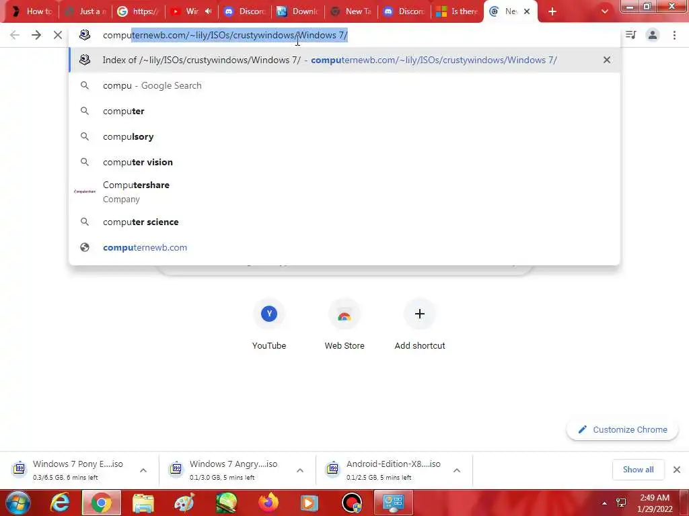Open Windows 7 Angry download item
Image resolution: width=689 pixels, height=516 pixels.
click(x=227, y=470)
